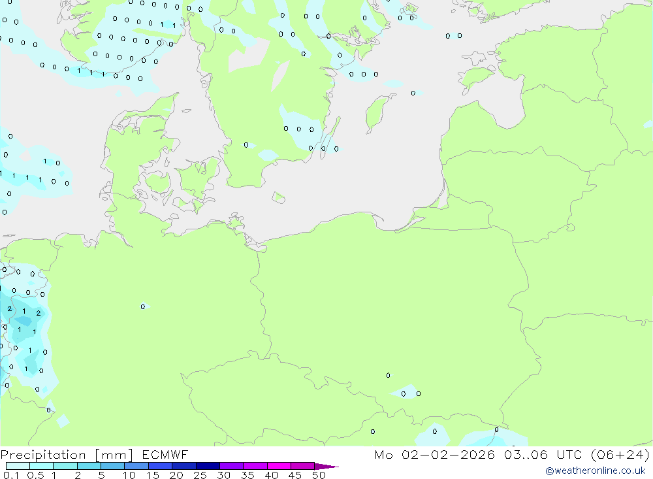Pick the 20–25 mm dark blue band
The height and width of the screenshot is (479, 653).
coord(184,466)
